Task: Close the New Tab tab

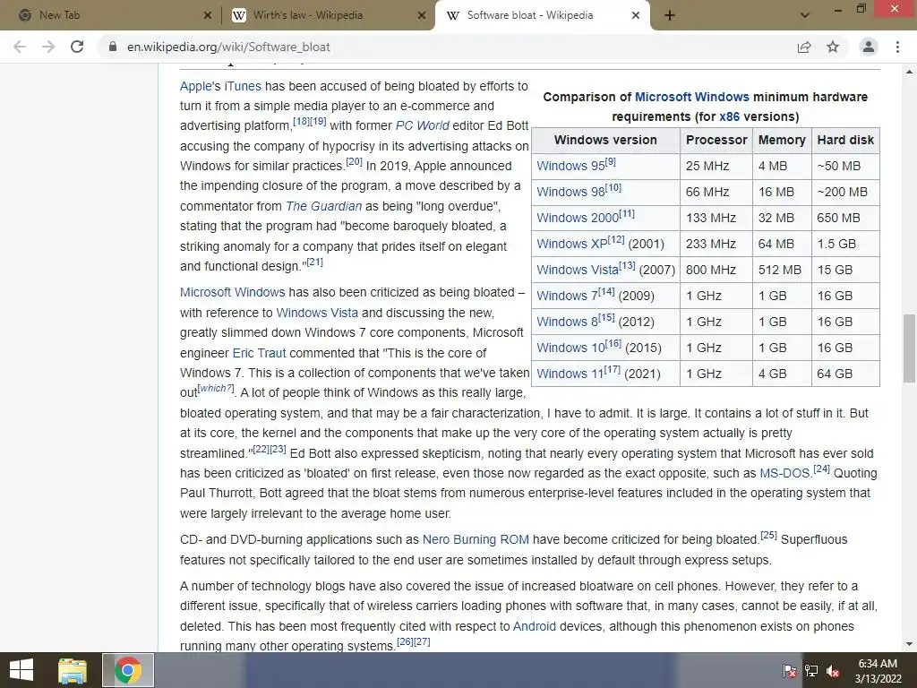Action: pyautogui.click(x=207, y=15)
